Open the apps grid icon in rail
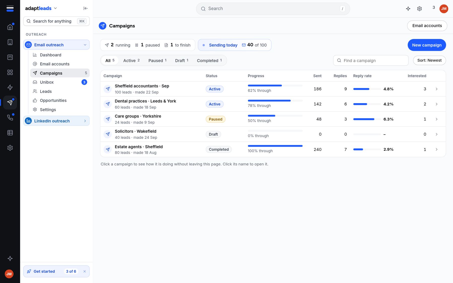Viewport: 453px width, 283px height. click(10, 72)
